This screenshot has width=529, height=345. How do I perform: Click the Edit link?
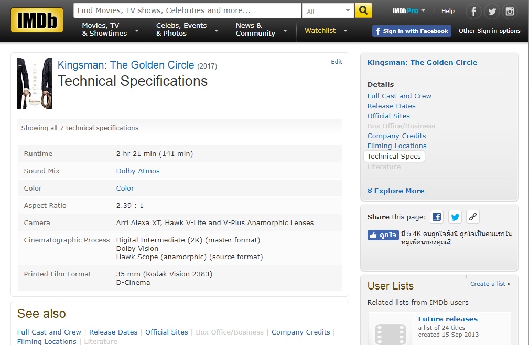click(x=337, y=62)
